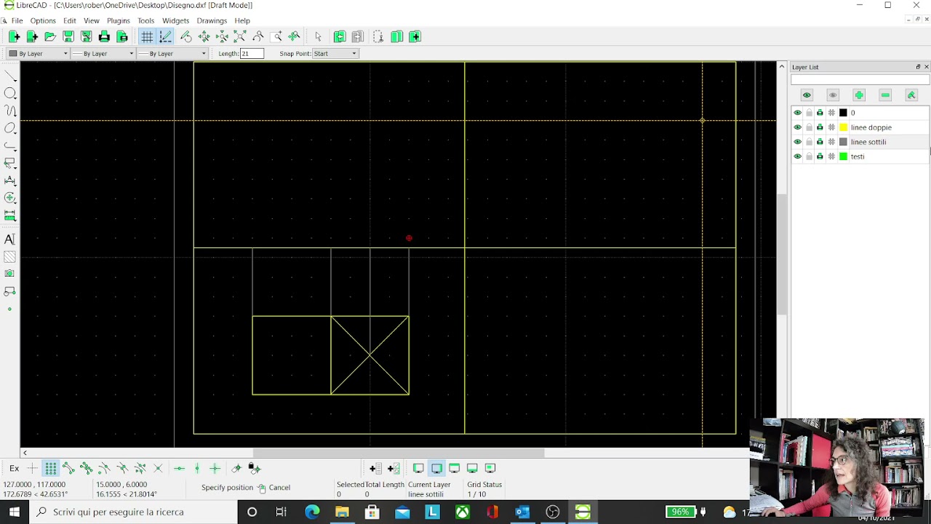Click the green minus Remove layer button
Screen dimensions: 931x524
(x=885, y=95)
